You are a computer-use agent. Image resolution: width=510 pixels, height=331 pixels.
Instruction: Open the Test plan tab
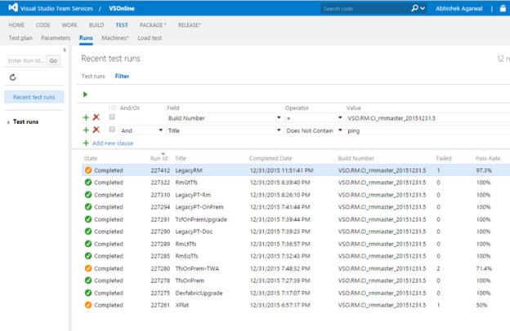tap(20, 38)
